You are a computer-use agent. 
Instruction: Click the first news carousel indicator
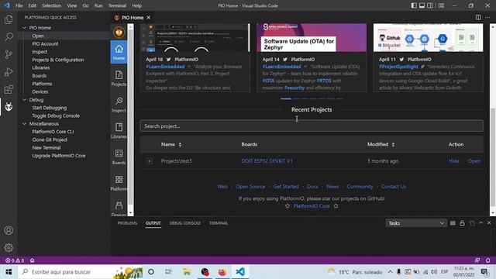click(x=285, y=98)
